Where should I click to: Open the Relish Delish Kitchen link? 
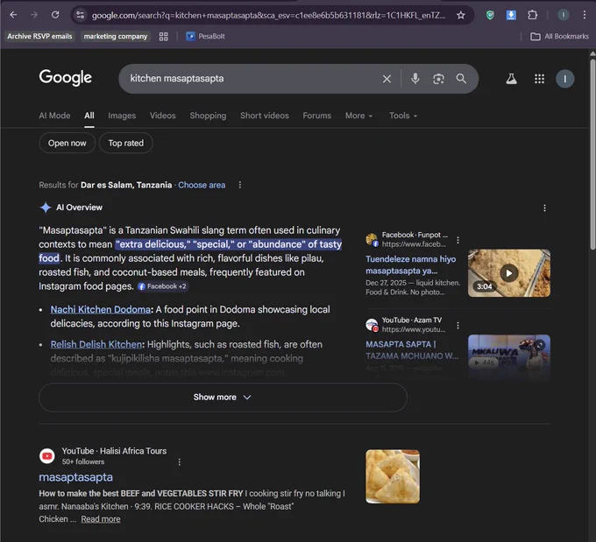(x=96, y=344)
